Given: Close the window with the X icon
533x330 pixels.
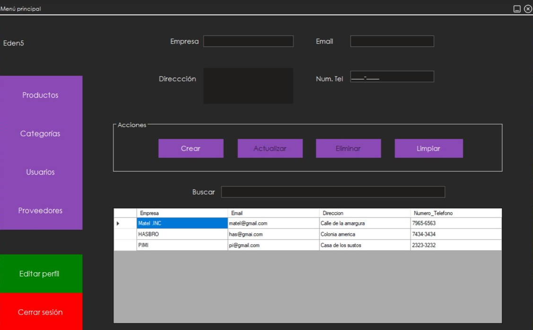Looking at the screenshot, I should 528,9.
